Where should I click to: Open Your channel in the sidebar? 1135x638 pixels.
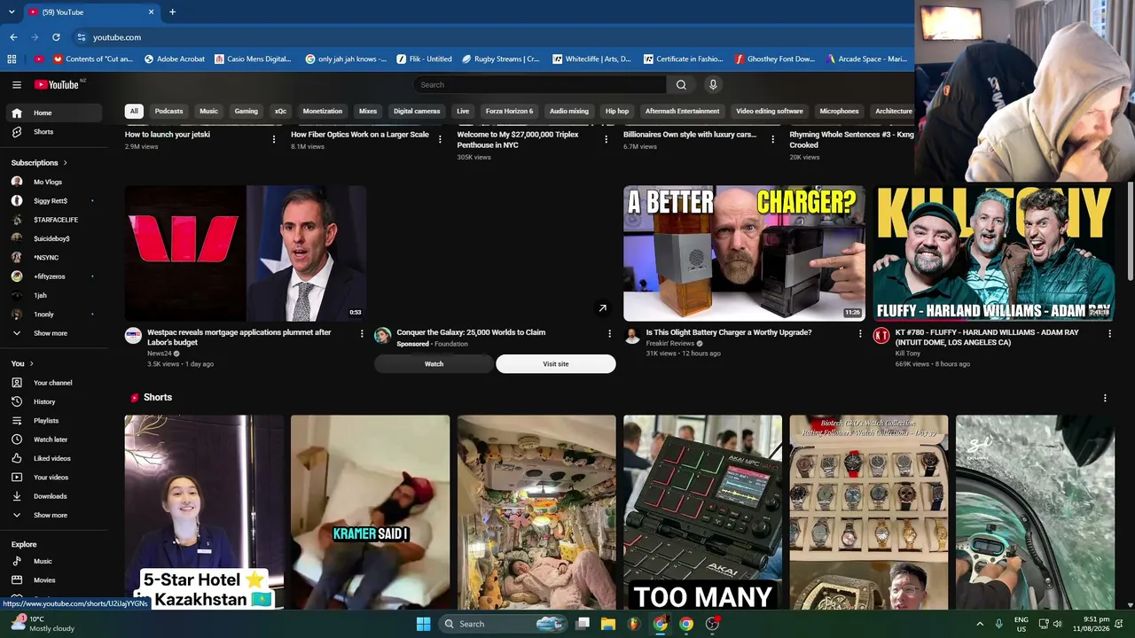[53, 383]
